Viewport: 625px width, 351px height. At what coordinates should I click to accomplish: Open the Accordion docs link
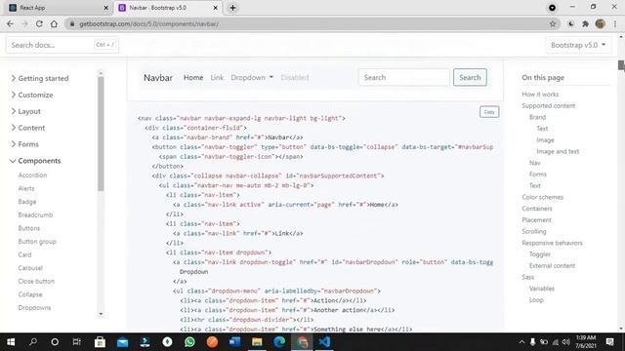[x=32, y=175]
